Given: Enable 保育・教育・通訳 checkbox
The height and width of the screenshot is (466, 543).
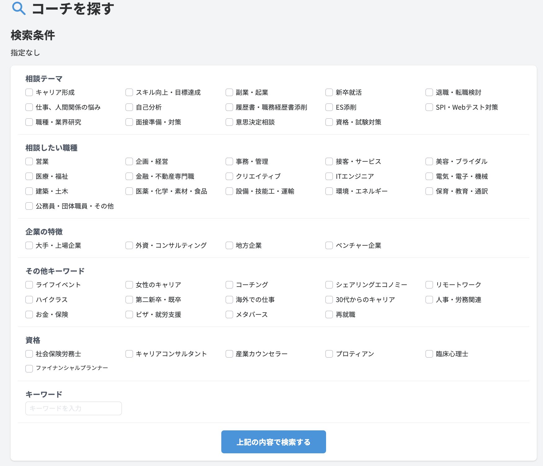Looking at the screenshot, I should (x=429, y=191).
